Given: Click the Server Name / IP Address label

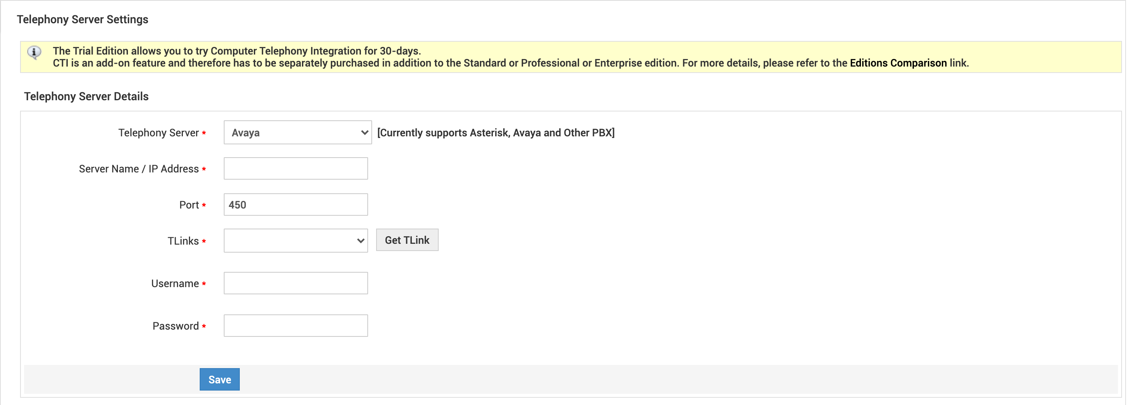Looking at the screenshot, I should coord(139,169).
